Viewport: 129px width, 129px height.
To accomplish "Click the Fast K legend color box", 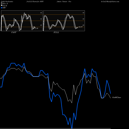I will pyautogui.click(x=2, y=5).
